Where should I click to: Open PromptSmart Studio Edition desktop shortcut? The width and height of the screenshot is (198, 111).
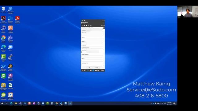pyautogui.click(x=3, y=87)
